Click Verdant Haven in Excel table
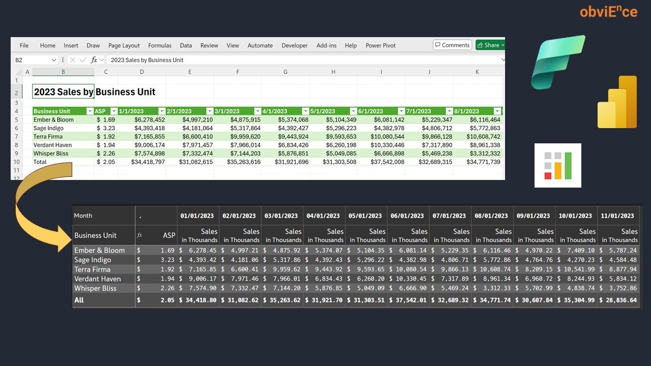Screen dimensions: 651x366 coord(52,145)
